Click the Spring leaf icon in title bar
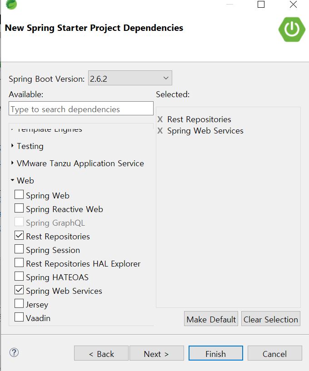The height and width of the screenshot is (371, 309). point(11,5)
